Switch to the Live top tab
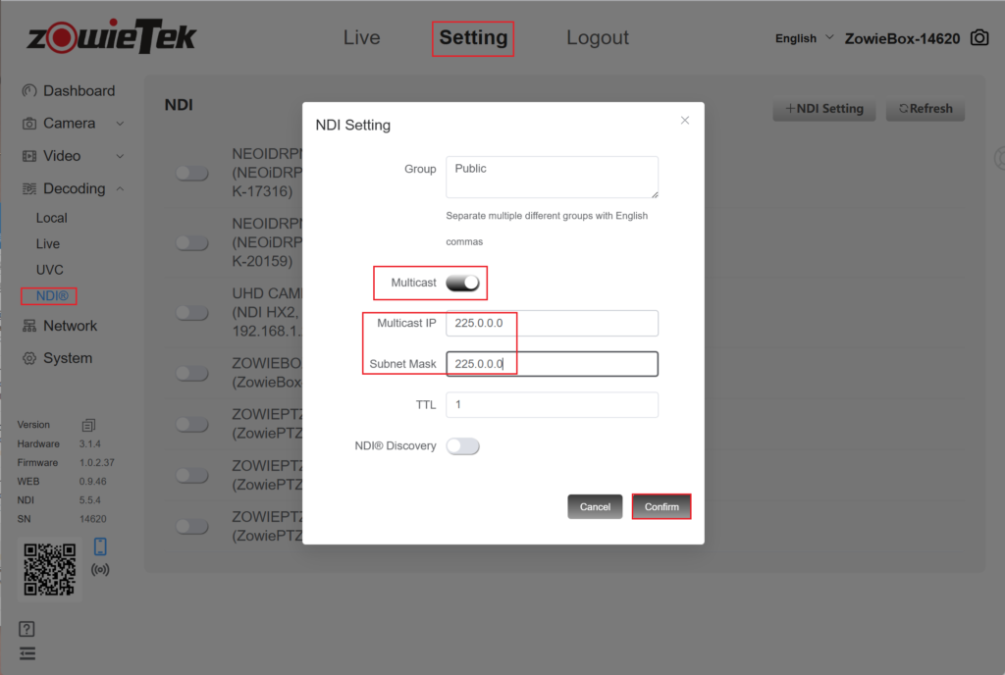Viewport: 1005px width, 675px height. (x=361, y=38)
